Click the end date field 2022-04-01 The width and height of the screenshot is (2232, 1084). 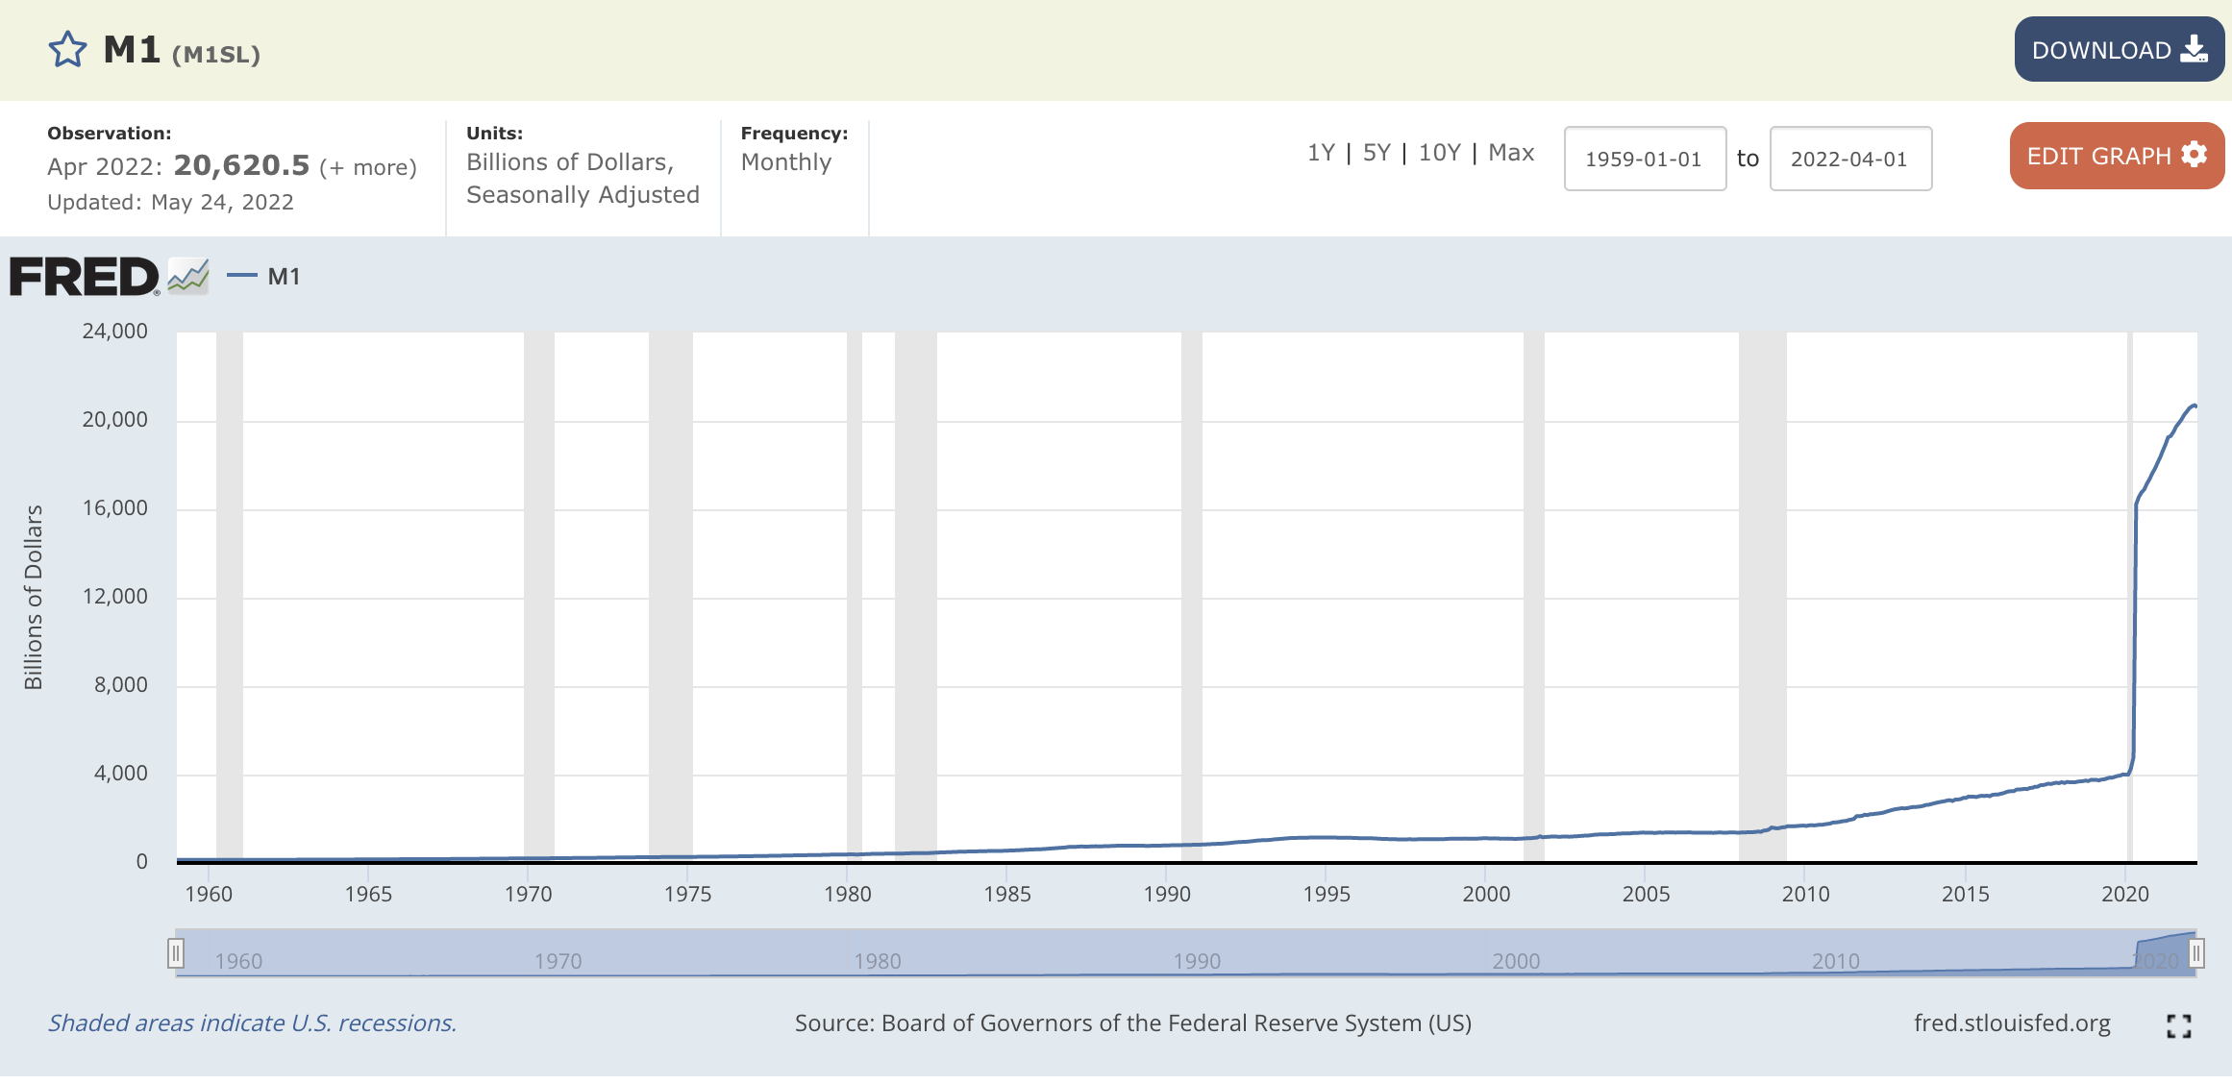pos(1849,159)
